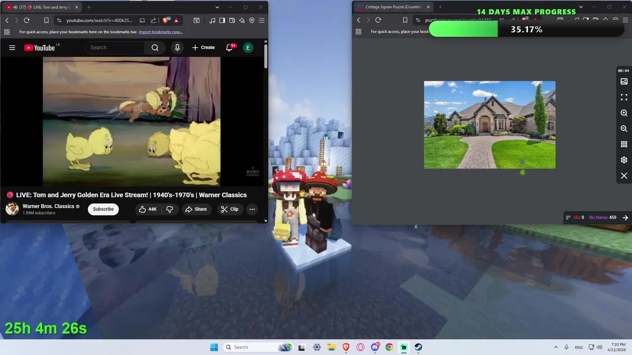This screenshot has width=632, height=355.
Task: Click Import bookmarks now link in YouTube window
Action: 160,32
